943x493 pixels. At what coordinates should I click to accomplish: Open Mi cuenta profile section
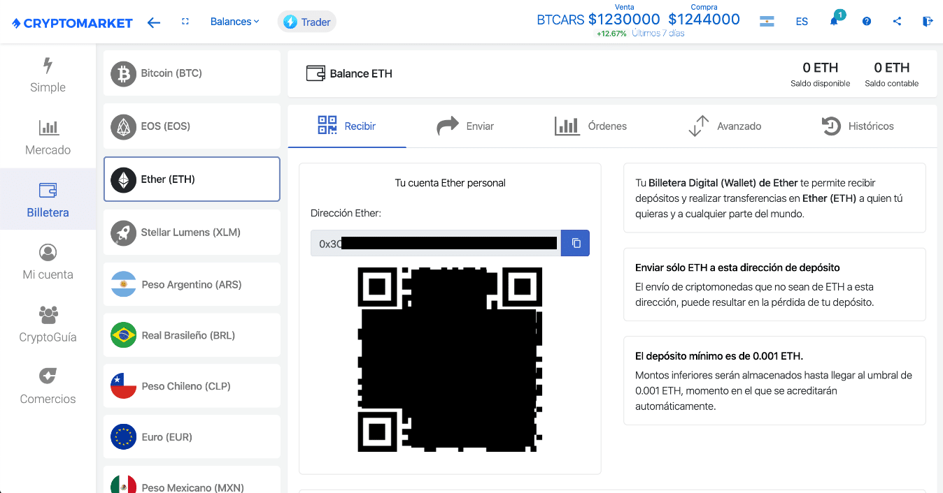[48, 262]
